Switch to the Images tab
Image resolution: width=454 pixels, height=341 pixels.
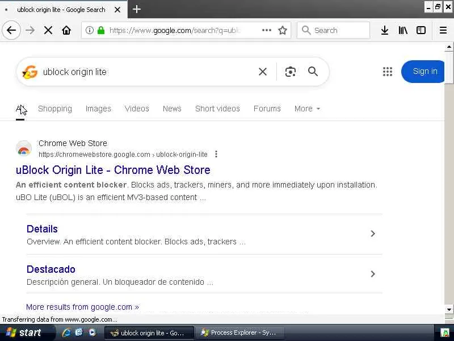[x=98, y=109]
